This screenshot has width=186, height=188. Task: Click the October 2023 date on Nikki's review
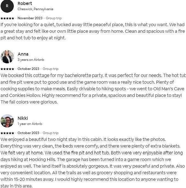click(x=28, y=133)
